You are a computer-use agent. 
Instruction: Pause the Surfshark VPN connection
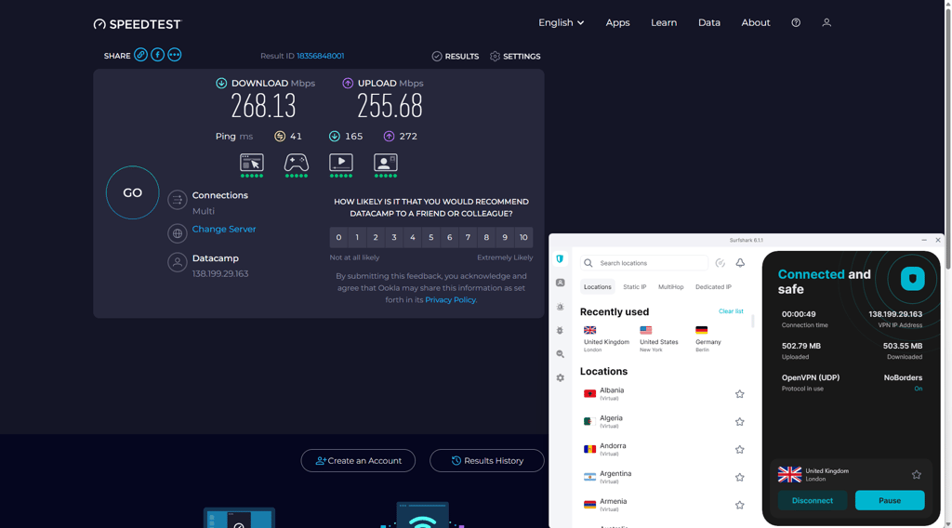click(x=890, y=501)
